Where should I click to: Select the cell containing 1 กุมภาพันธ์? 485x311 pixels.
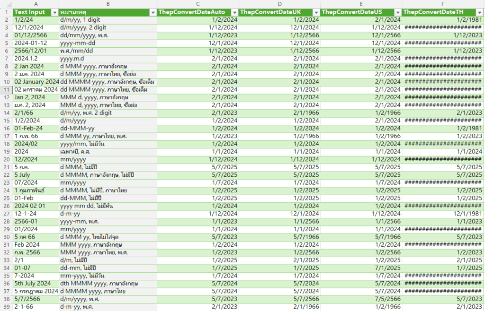[36, 190]
